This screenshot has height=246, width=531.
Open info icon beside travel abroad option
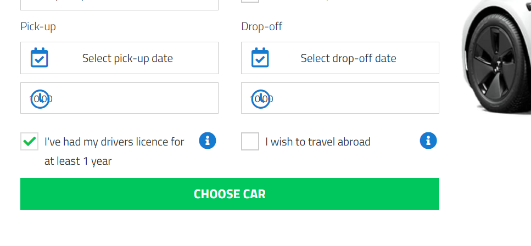click(x=428, y=141)
